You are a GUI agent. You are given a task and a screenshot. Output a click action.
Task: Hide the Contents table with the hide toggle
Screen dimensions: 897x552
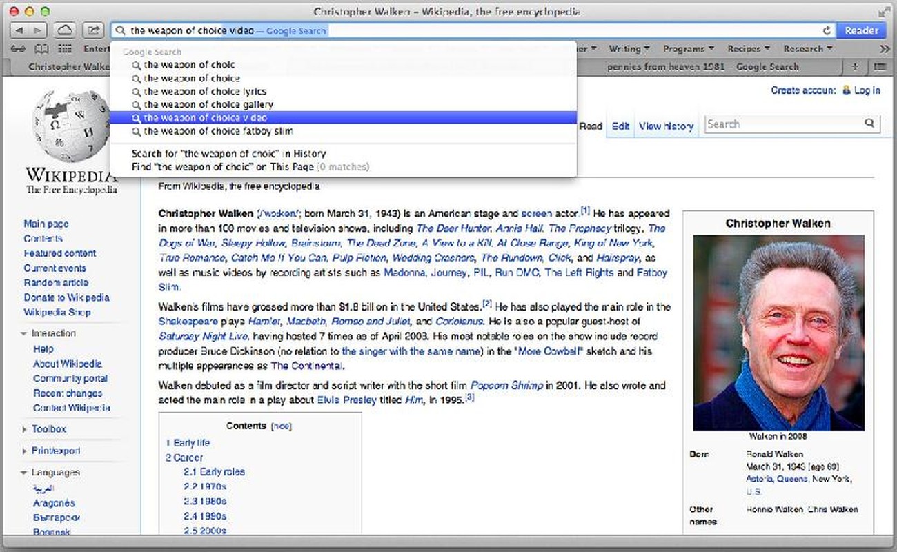pos(282,426)
